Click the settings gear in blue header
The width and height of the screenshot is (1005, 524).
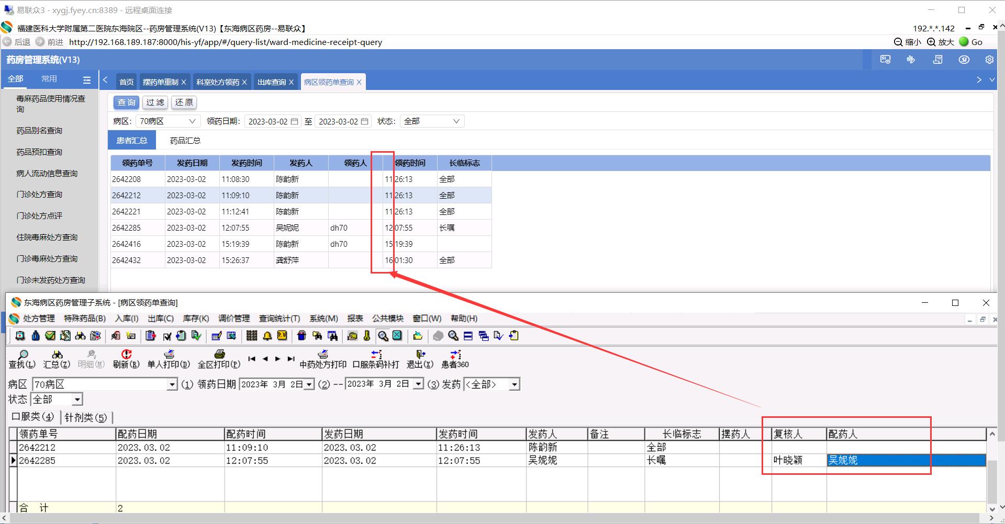pos(989,60)
